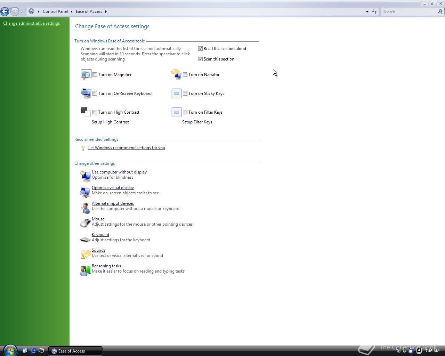This screenshot has width=445, height=356.
Task: Click Let Windows recommend settings for you
Action: point(127,148)
